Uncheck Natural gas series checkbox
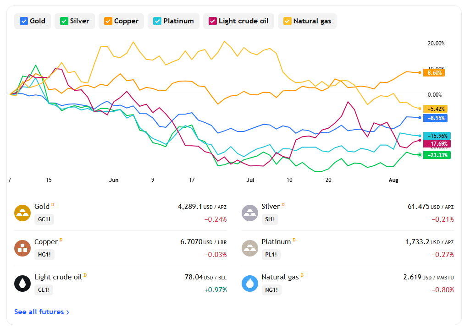Viewport: 470px width, 333px height. (x=287, y=21)
